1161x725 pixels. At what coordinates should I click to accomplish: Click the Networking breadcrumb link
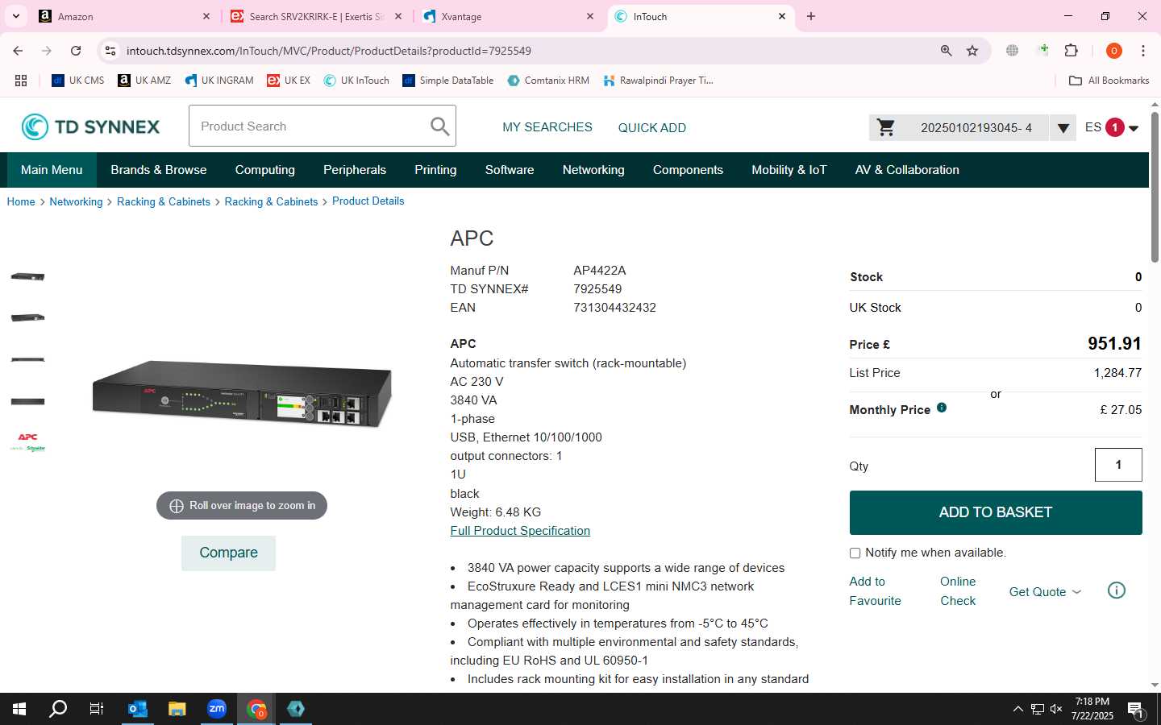(76, 201)
